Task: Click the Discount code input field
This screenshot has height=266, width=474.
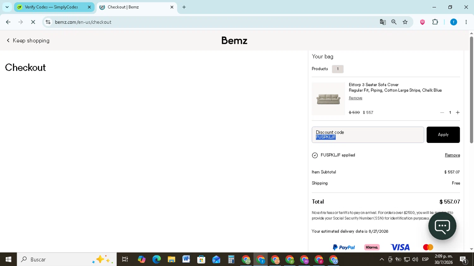Action: 368,135
